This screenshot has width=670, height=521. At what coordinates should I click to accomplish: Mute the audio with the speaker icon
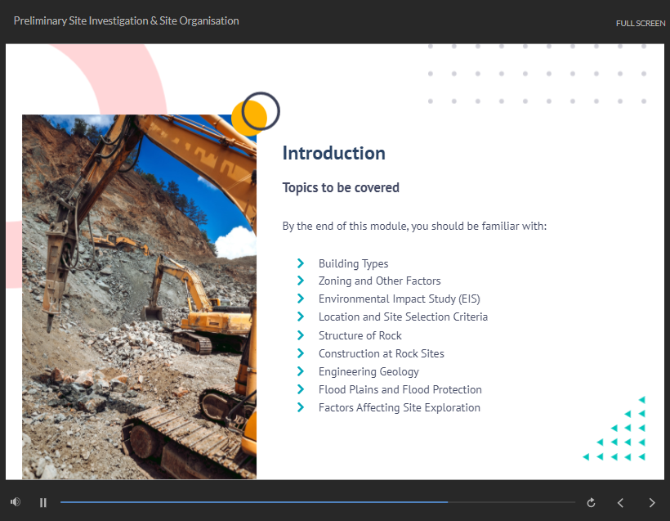pyautogui.click(x=15, y=502)
